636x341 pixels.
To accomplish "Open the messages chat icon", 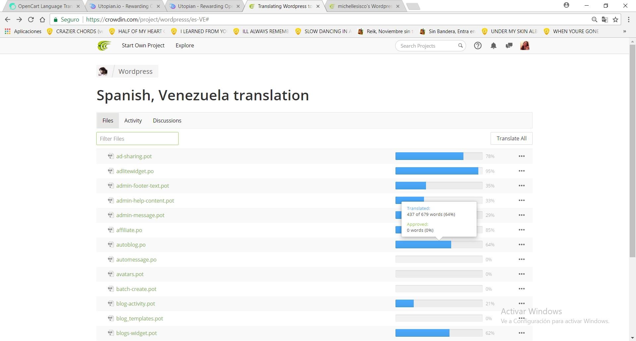I will (x=509, y=46).
